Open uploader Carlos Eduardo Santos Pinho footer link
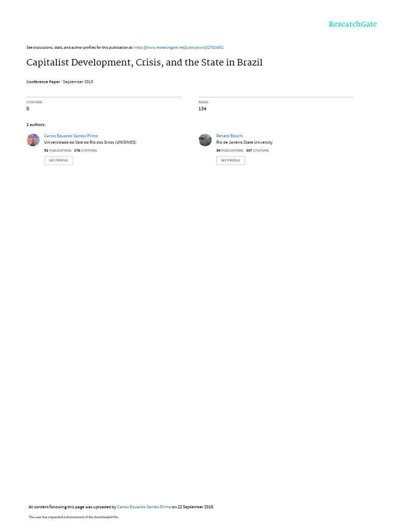397x529 pixels. point(144,507)
